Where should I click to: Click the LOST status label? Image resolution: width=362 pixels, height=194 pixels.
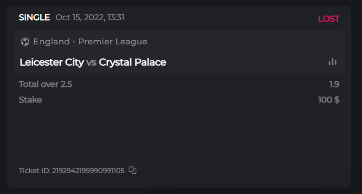pyautogui.click(x=329, y=19)
